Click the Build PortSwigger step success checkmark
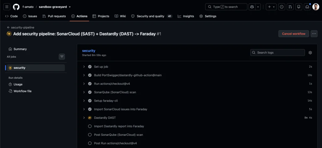322x148 pixels. click(x=90, y=75)
